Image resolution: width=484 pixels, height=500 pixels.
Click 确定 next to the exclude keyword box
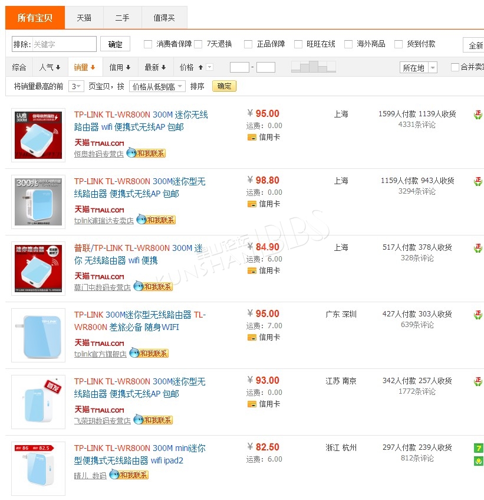116,44
